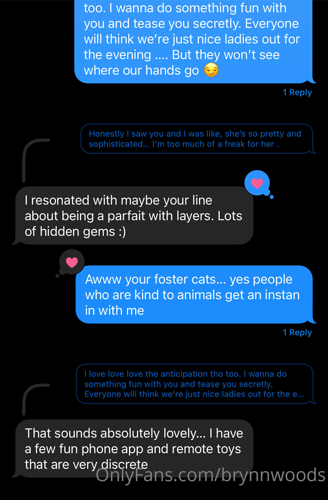Open the quoted 'Honestly I saw you' reply preview

tap(197, 139)
